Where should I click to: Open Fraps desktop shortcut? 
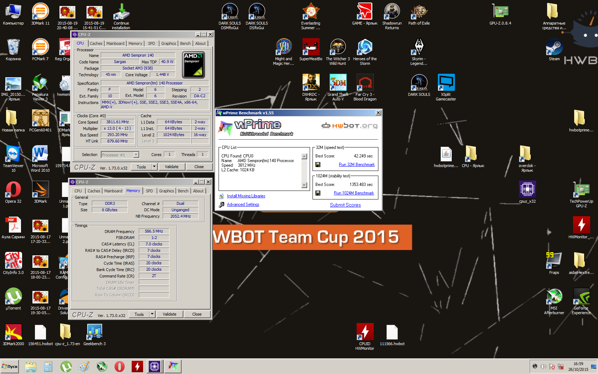554,264
